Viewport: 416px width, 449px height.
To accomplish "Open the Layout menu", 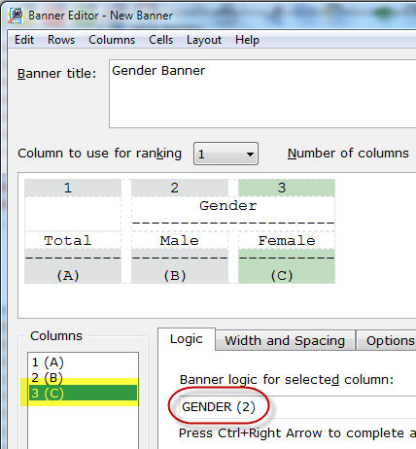I will point(204,40).
